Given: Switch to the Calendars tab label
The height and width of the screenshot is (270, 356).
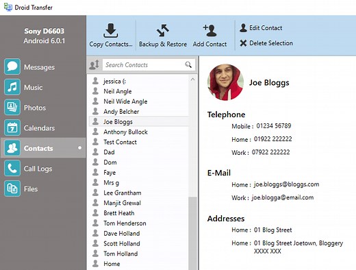Looking at the screenshot, I should point(39,128).
